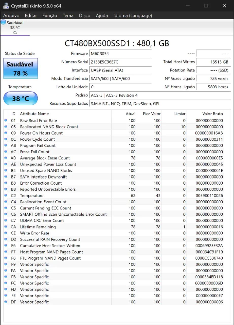This screenshot has width=234, height=325.
Task: Click the status dot for Reallocation Event Count
Action: [x=6, y=202]
